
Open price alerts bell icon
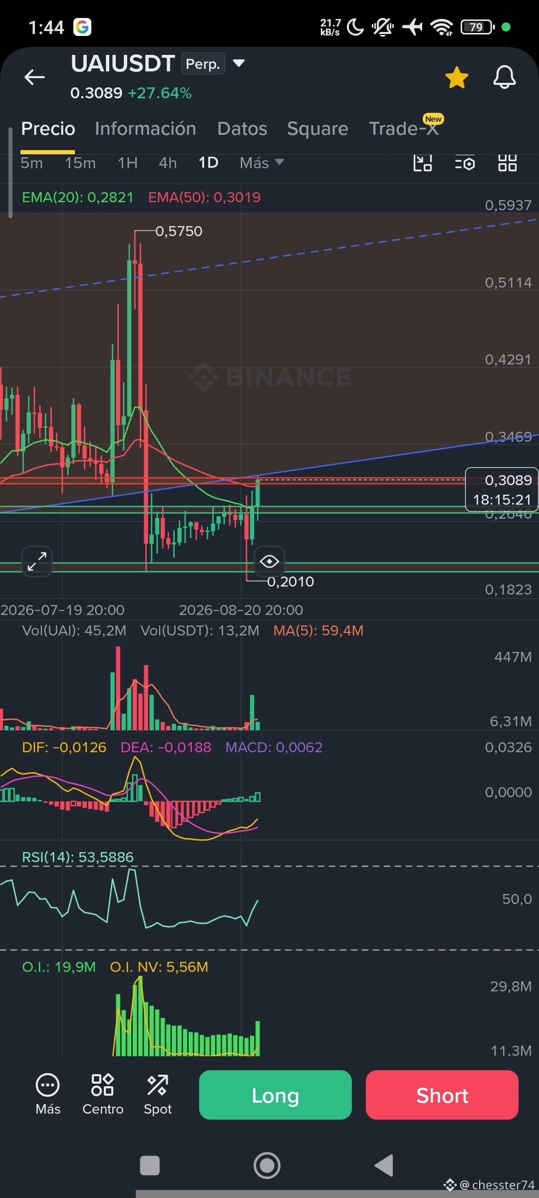coord(505,77)
